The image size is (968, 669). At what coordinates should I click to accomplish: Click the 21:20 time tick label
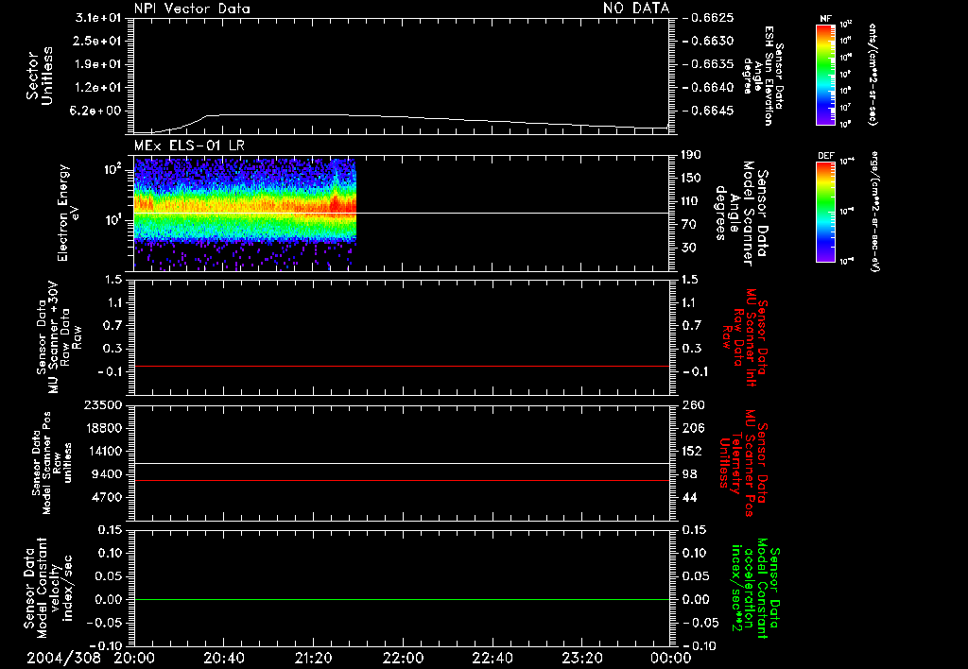coord(313,658)
